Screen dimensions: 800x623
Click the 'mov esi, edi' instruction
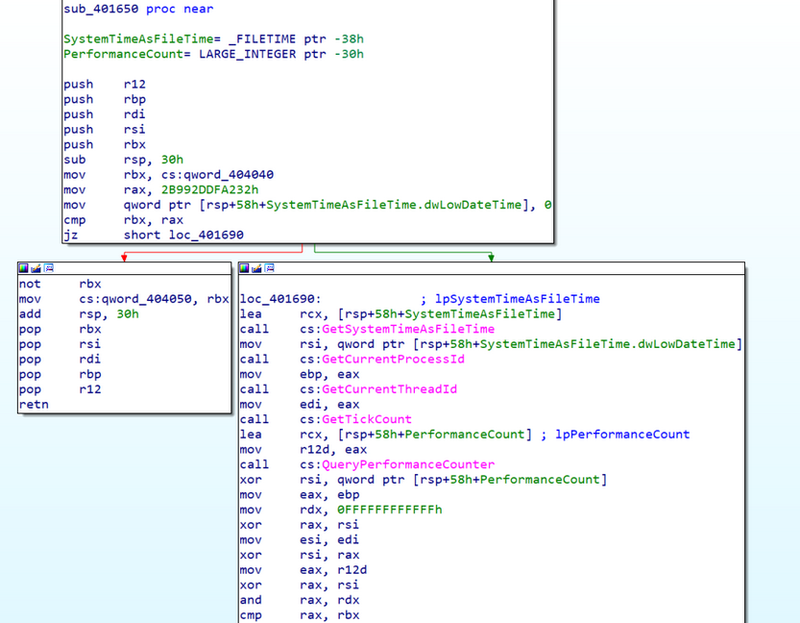pyautogui.click(x=300, y=539)
